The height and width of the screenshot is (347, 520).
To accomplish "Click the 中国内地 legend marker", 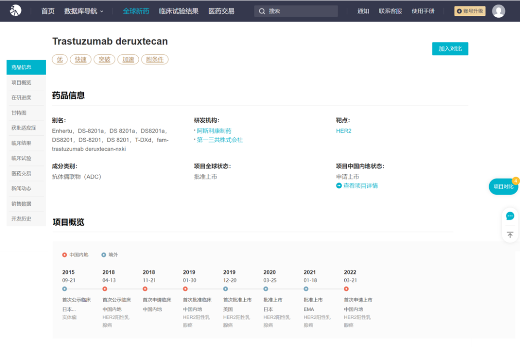I will pos(65,255).
